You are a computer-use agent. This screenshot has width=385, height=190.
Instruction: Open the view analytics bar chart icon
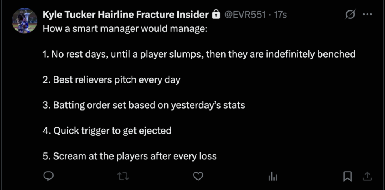point(273,176)
